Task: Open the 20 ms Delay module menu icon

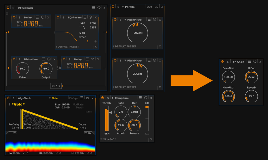Action: pyautogui.click(x=87, y=59)
